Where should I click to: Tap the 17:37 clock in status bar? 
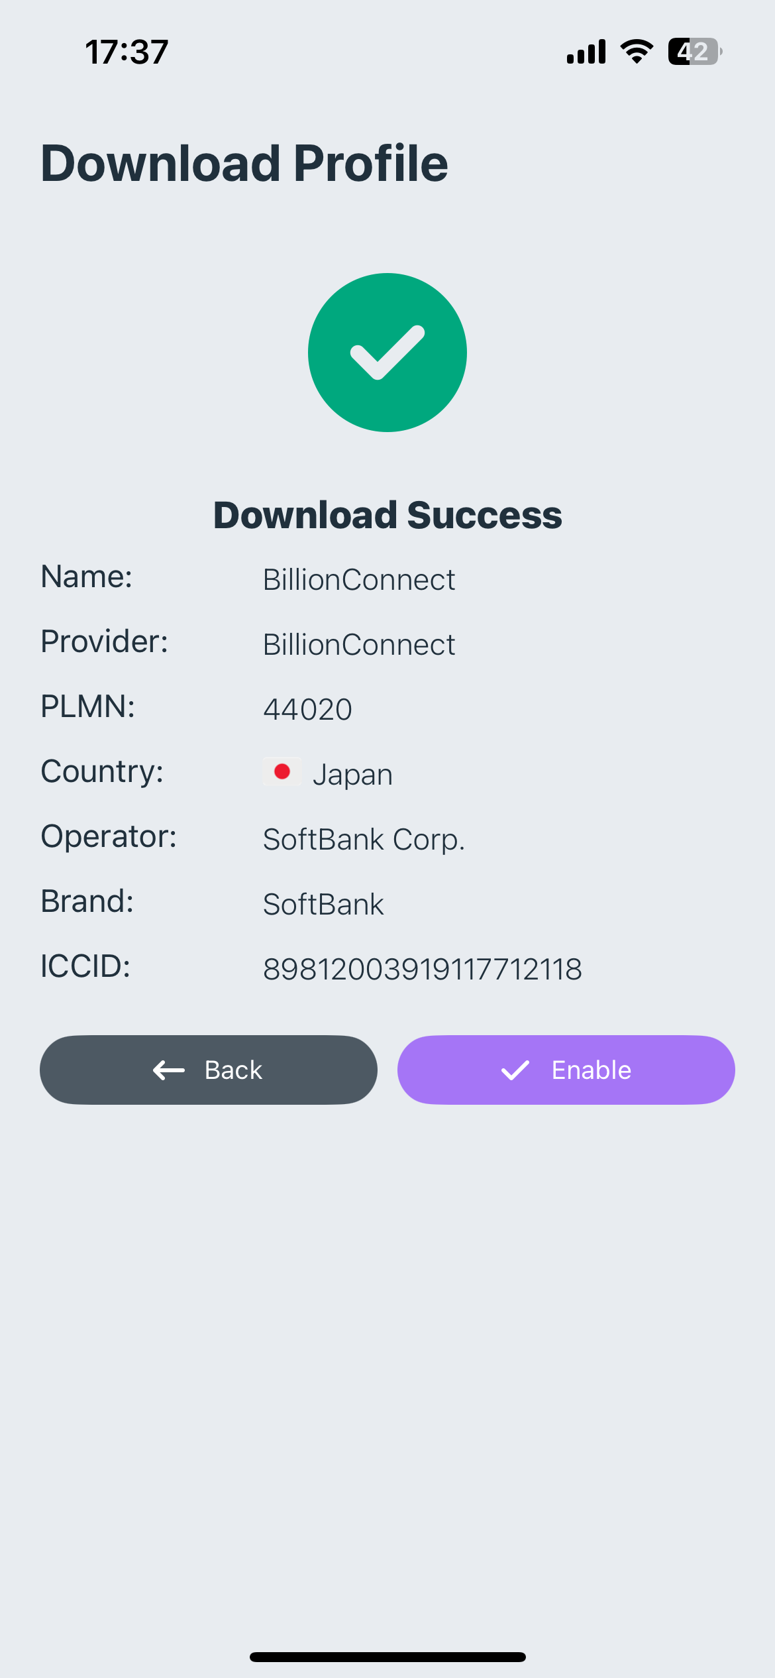point(127,52)
